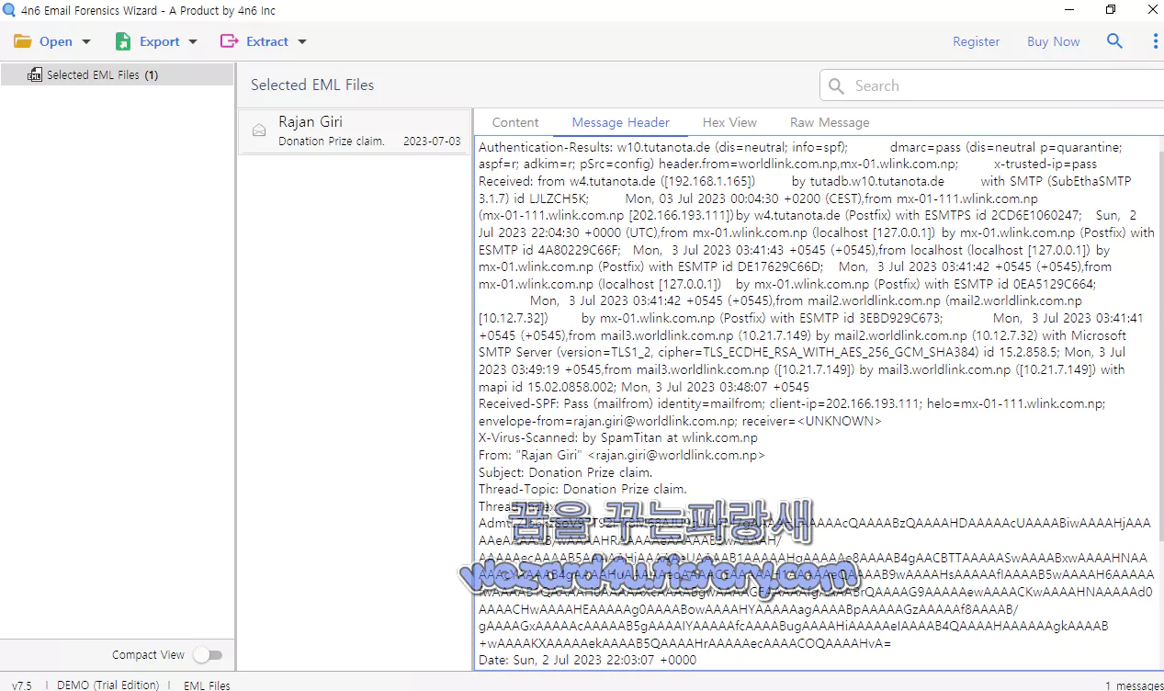Click the Register link

(x=976, y=41)
